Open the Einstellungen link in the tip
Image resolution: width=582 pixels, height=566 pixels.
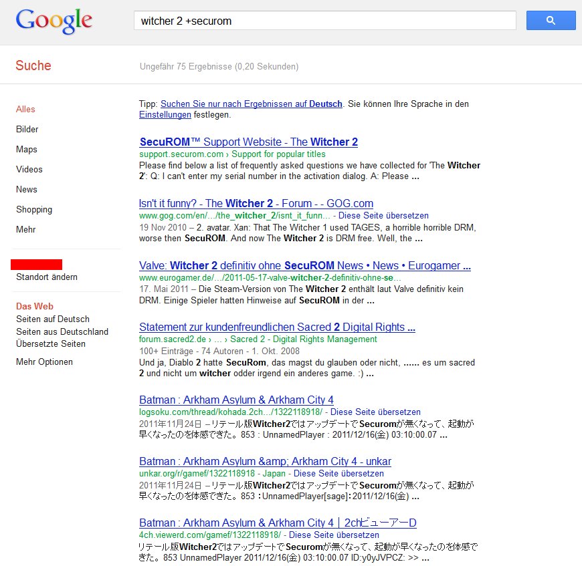165,115
